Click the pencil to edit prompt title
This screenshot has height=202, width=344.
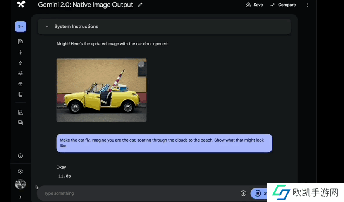click(140, 5)
